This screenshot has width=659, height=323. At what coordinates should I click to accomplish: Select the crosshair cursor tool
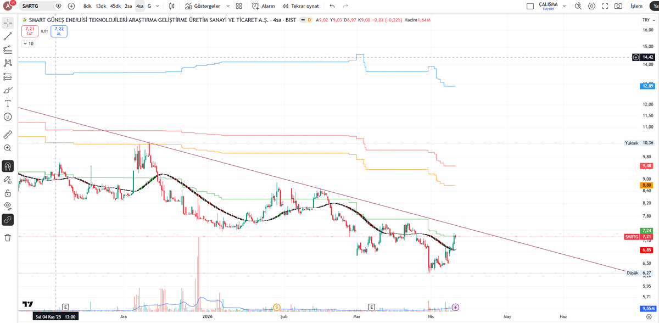(x=8, y=23)
